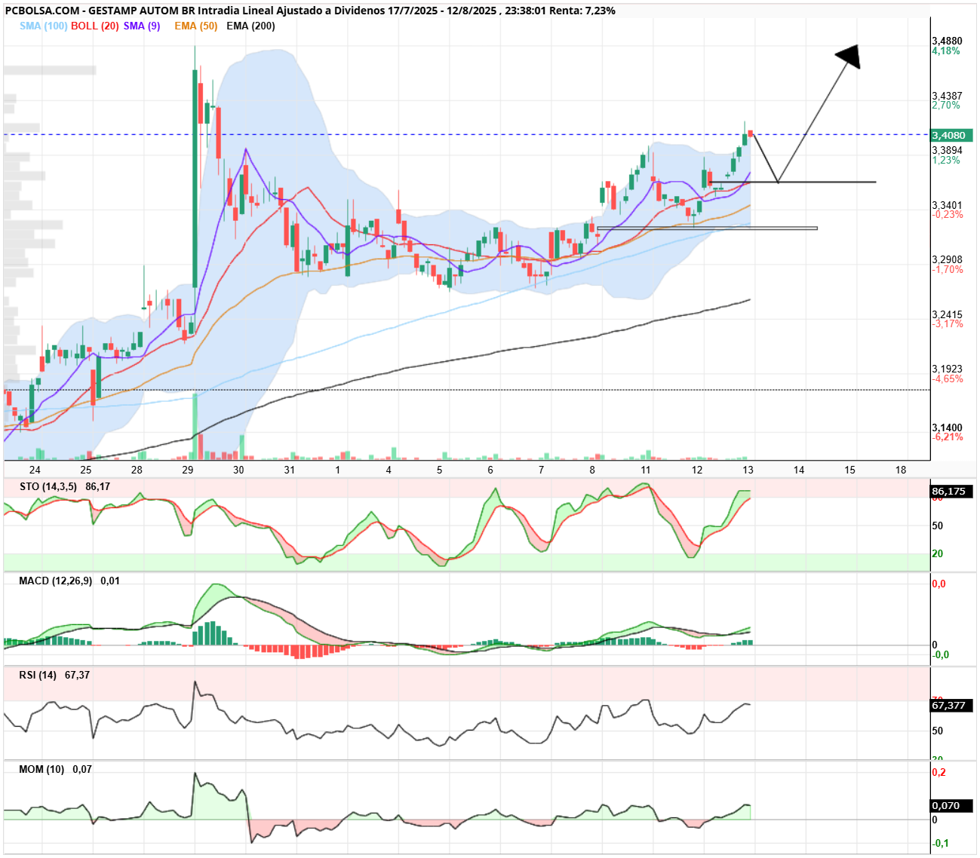Click date 8 on the time axis
Screen dimensions: 980x858
click(592, 470)
